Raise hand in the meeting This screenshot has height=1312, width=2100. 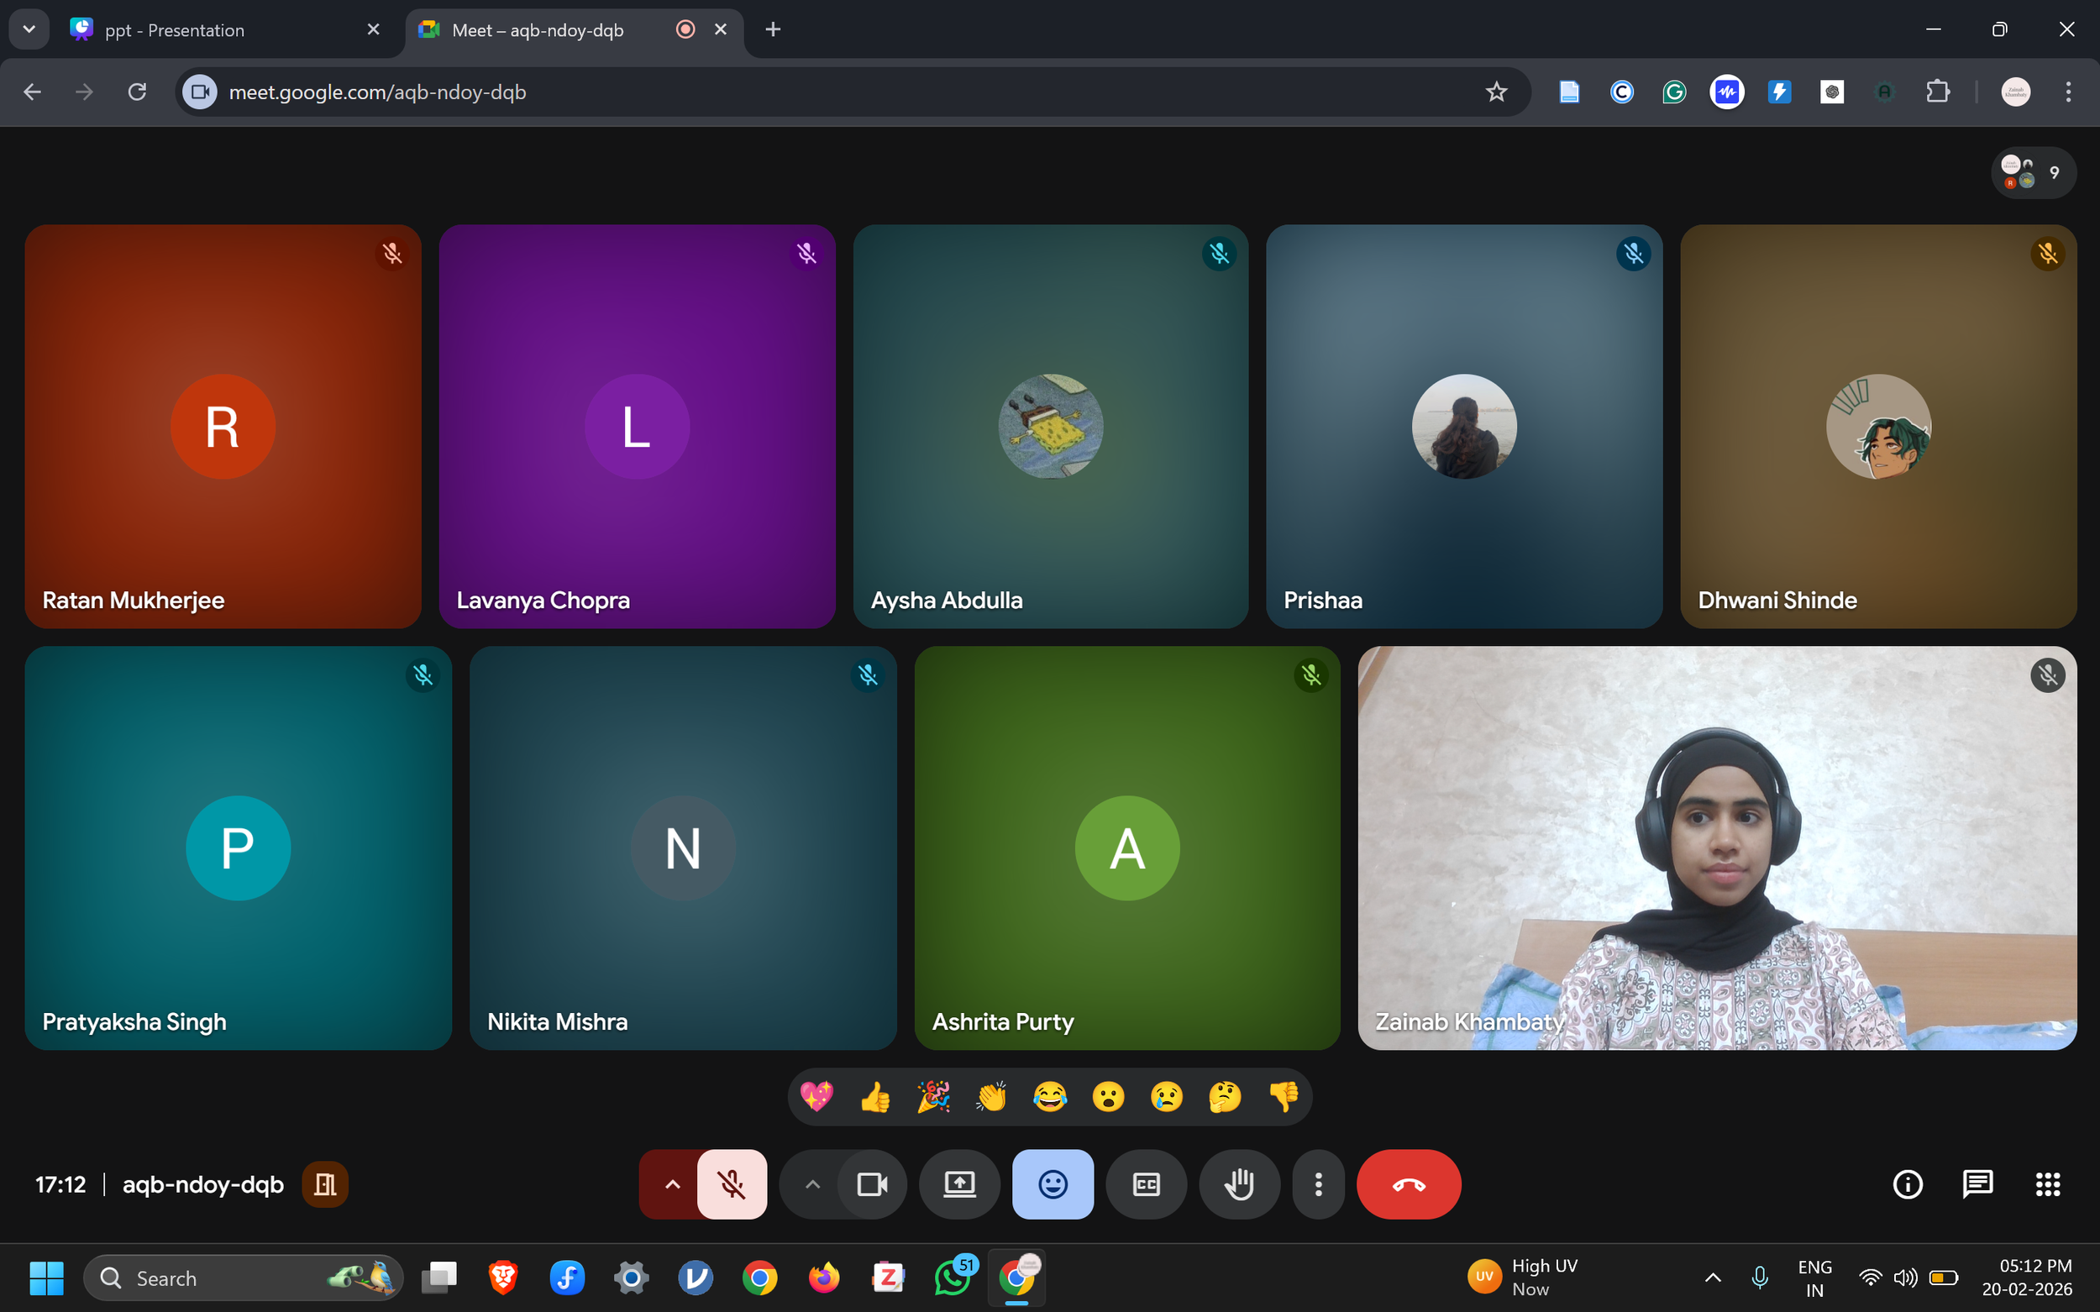pyautogui.click(x=1238, y=1184)
